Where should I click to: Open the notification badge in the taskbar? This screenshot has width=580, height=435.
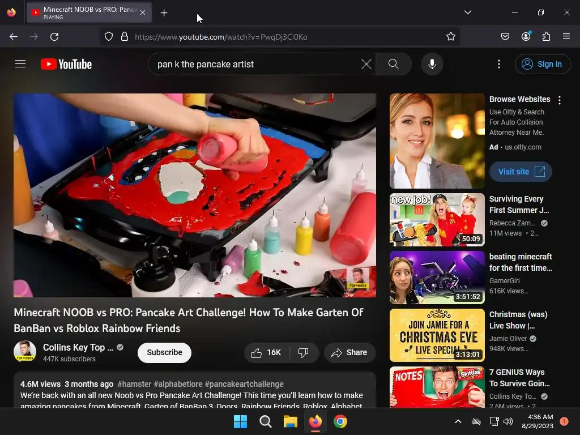(x=564, y=421)
